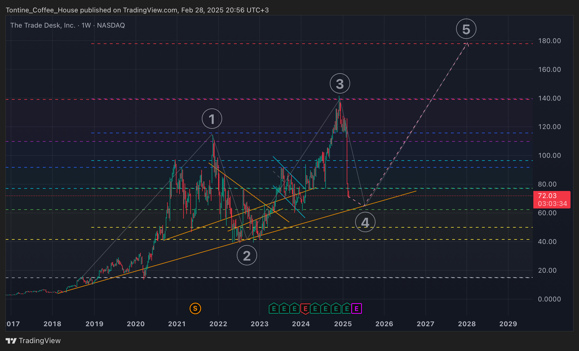Click the 2022 year label on time axis
Image resolution: width=579 pixels, height=351 pixels.
pyautogui.click(x=218, y=324)
